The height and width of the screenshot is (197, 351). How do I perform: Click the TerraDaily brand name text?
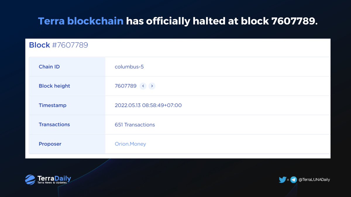pyautogui.click(x=54, y=178)
